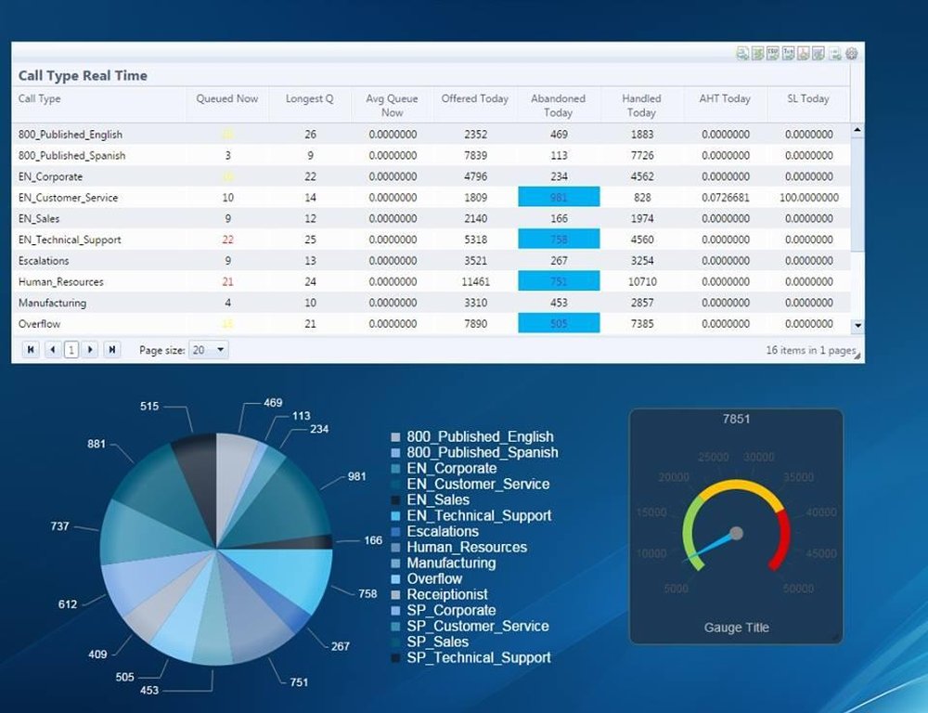Image resolution: width=928 pixels, height=713 pixels.
Task: Click the icon just left of the settings gear
Action: click(x=835, y=54)
